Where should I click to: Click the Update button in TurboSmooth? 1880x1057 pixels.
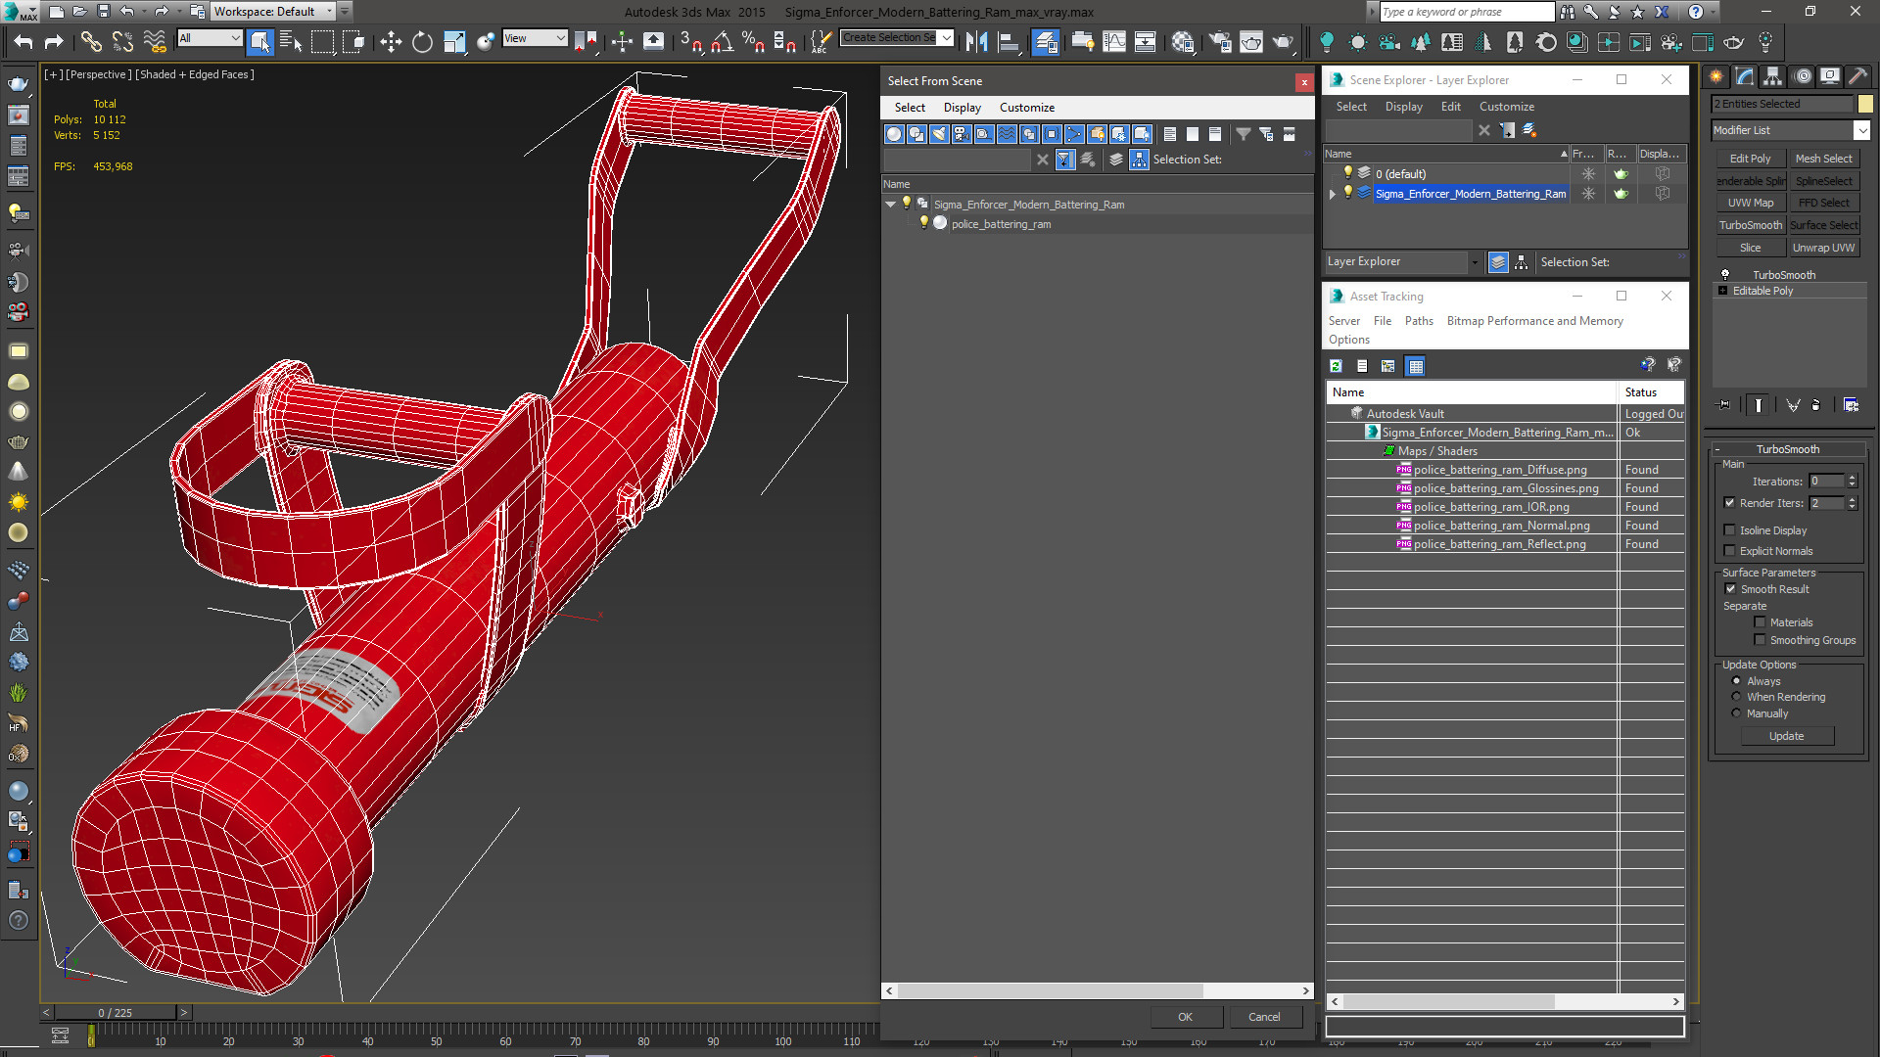coord(1786,736)
